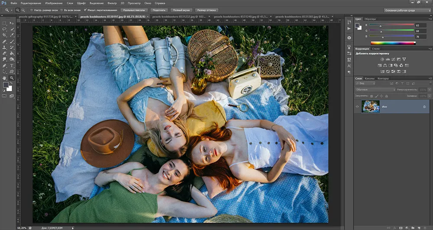Enable 'Во всех окнах' checkbox
The image size is (433, 230).
[61, 10]
